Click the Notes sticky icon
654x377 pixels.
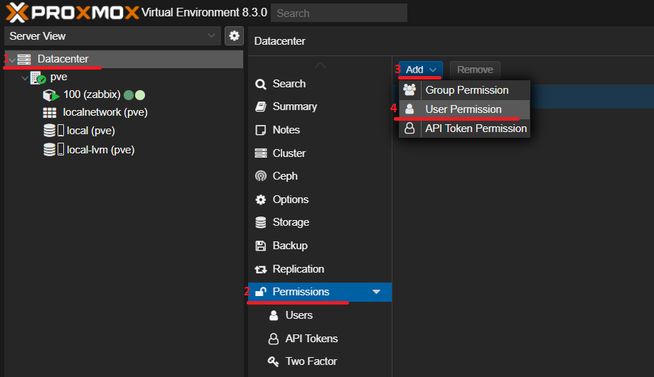[x=261, y=130]
